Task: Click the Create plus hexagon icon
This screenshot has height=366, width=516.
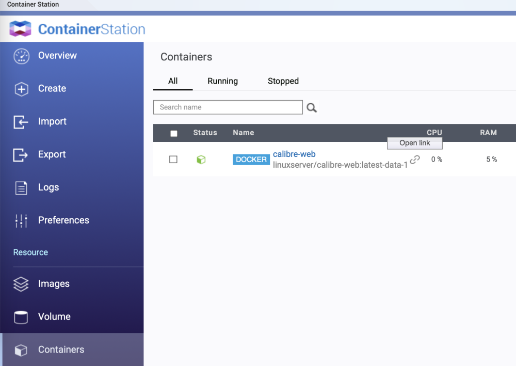Action: point(21,89)
